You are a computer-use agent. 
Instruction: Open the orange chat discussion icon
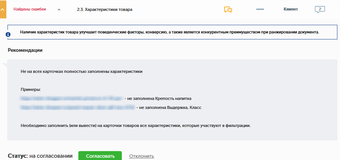pyautogui.click(x=228, y=9)
